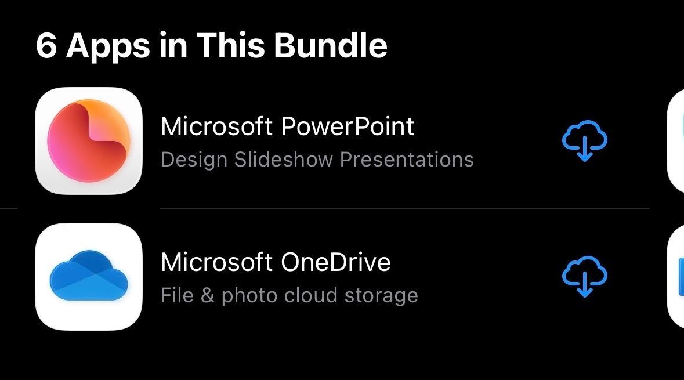The height and width of the screenshot is (380, 684).
Task: Click the "Design Slideshow Presentations" subtitle
Action: tap(317, 160)
